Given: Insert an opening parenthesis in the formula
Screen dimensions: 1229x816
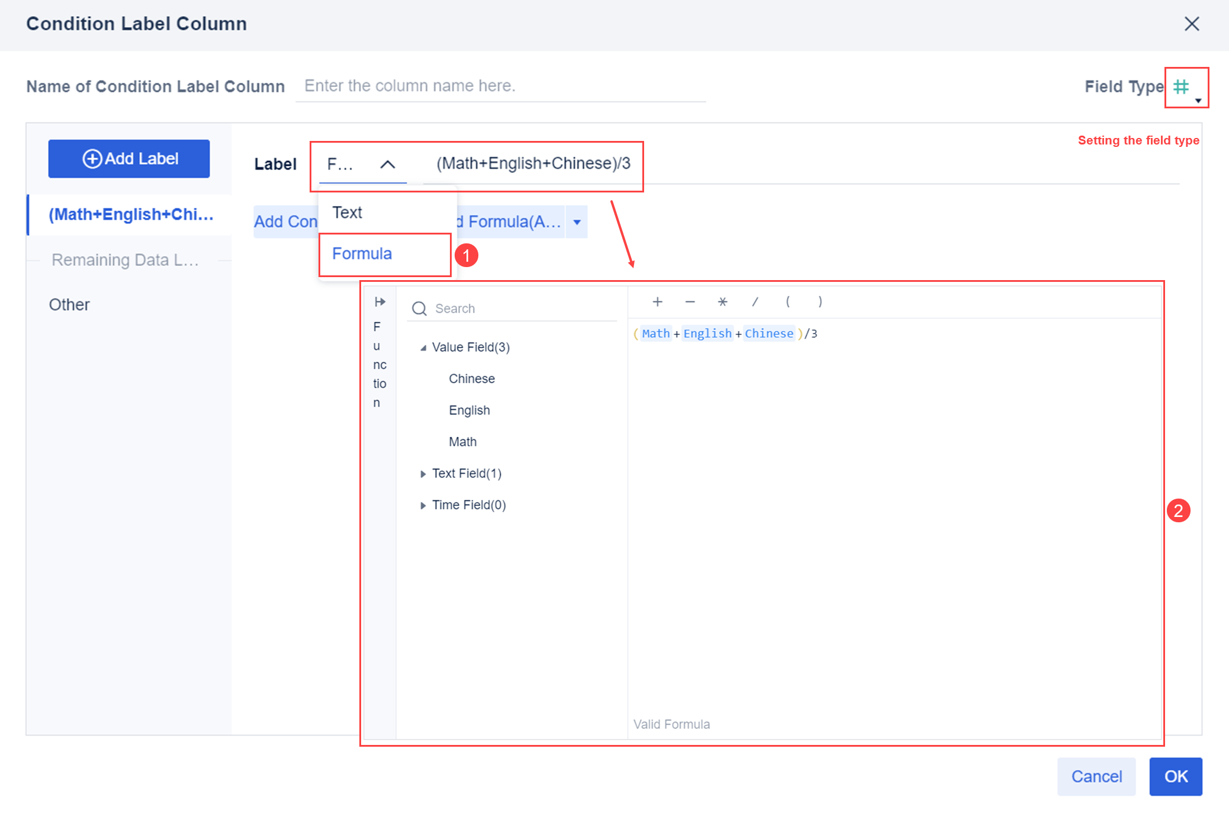Looking at the screenshot, I should (x=787, y=301).
